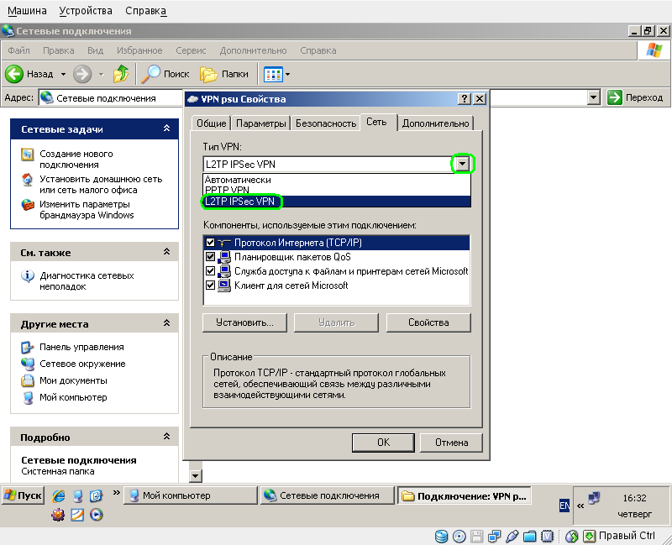Image resolution: width=672 pixels, height=545 pixels.
Task: Click VirtualBox optical disc status icon
Action: (x=459, y=536)
